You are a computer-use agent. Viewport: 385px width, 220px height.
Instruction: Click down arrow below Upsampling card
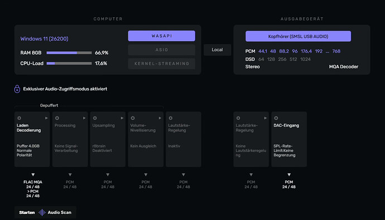coord(108,175)
